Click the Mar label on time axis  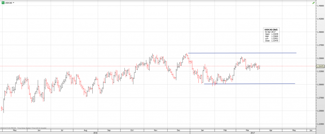coord(248,130)
